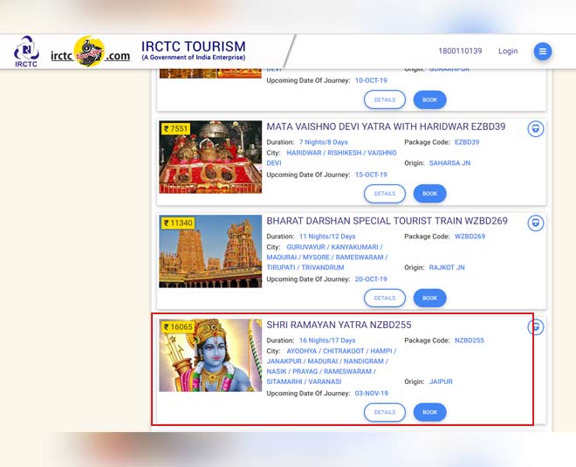Click origin SAHARSA JN
This screenshot has height=467, width=576.
449,163
